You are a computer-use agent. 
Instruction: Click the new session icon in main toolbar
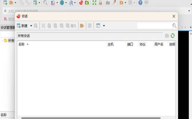coord(5,3)
